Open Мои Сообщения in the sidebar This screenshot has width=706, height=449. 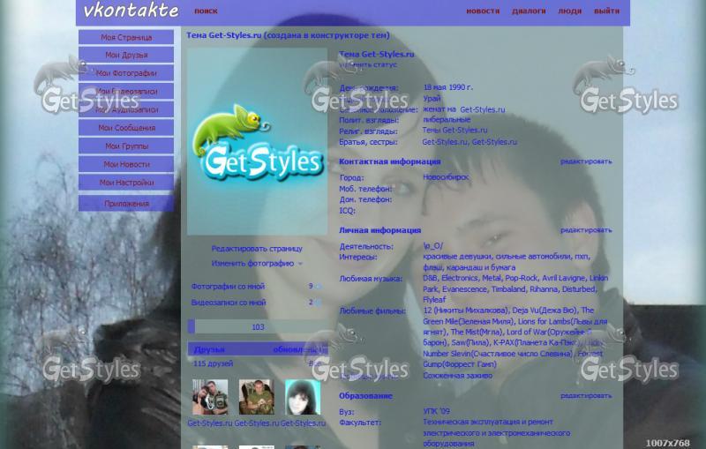click(126, 128)
